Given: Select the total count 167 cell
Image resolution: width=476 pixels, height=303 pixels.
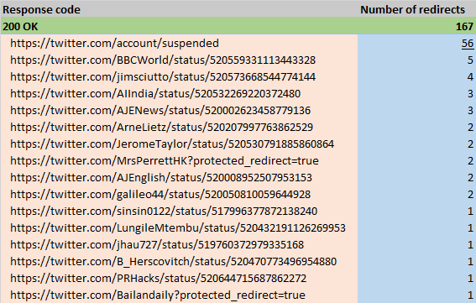Looking at the screenshot, I should (x=464, y=26).
